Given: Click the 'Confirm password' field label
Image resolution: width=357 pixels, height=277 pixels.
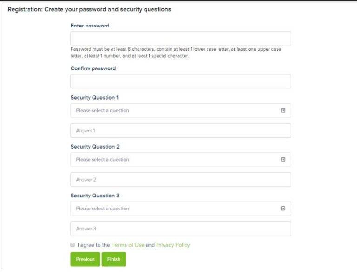Looking at the screenshot, I should click(93, 68).
